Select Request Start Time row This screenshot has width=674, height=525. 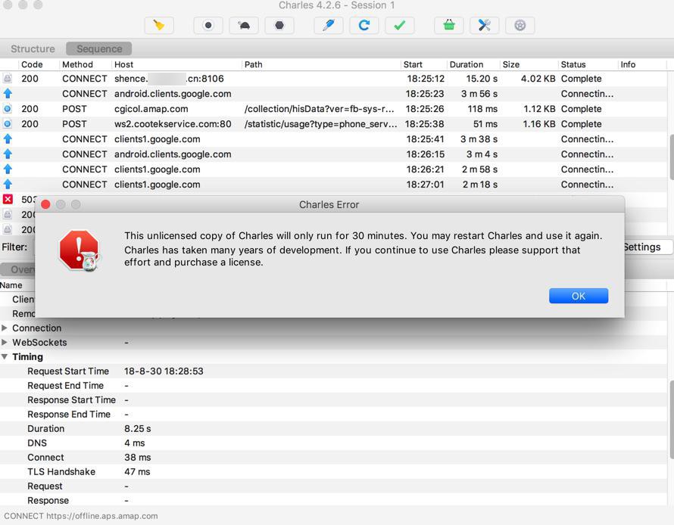tap(333, 371)
